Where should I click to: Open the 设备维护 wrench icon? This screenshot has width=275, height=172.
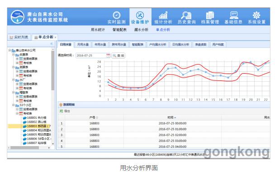(140, 15)
